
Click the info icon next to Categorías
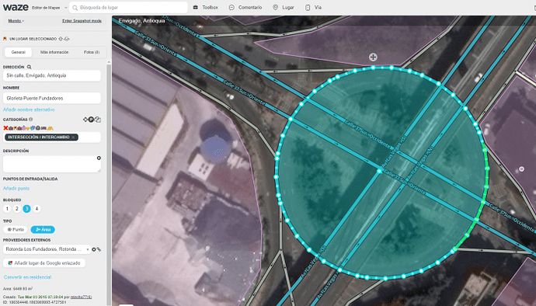pyautogui.click(x=31, y=120)
